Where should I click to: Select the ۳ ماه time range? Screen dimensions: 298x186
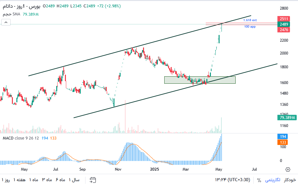pos(47,180)
